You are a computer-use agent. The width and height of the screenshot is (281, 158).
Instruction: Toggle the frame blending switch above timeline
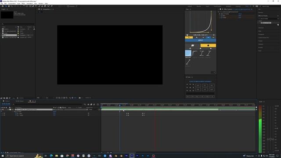coord(91,104)
